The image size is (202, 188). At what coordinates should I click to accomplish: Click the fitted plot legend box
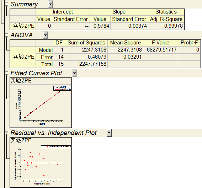coord(62,88)
